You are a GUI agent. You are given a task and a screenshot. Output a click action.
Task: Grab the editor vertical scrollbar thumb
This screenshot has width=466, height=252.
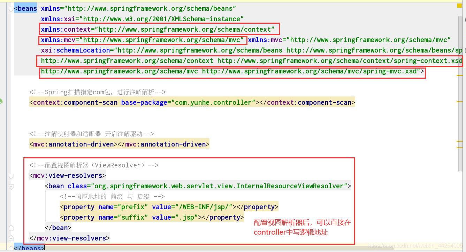coord(461,94)
